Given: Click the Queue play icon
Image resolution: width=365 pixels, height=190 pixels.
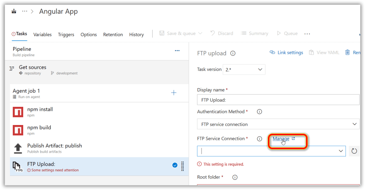Looking at the screenshot, I should (x=279, y=33).
